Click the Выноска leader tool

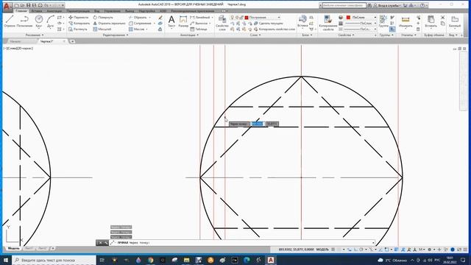click(199, 23)
